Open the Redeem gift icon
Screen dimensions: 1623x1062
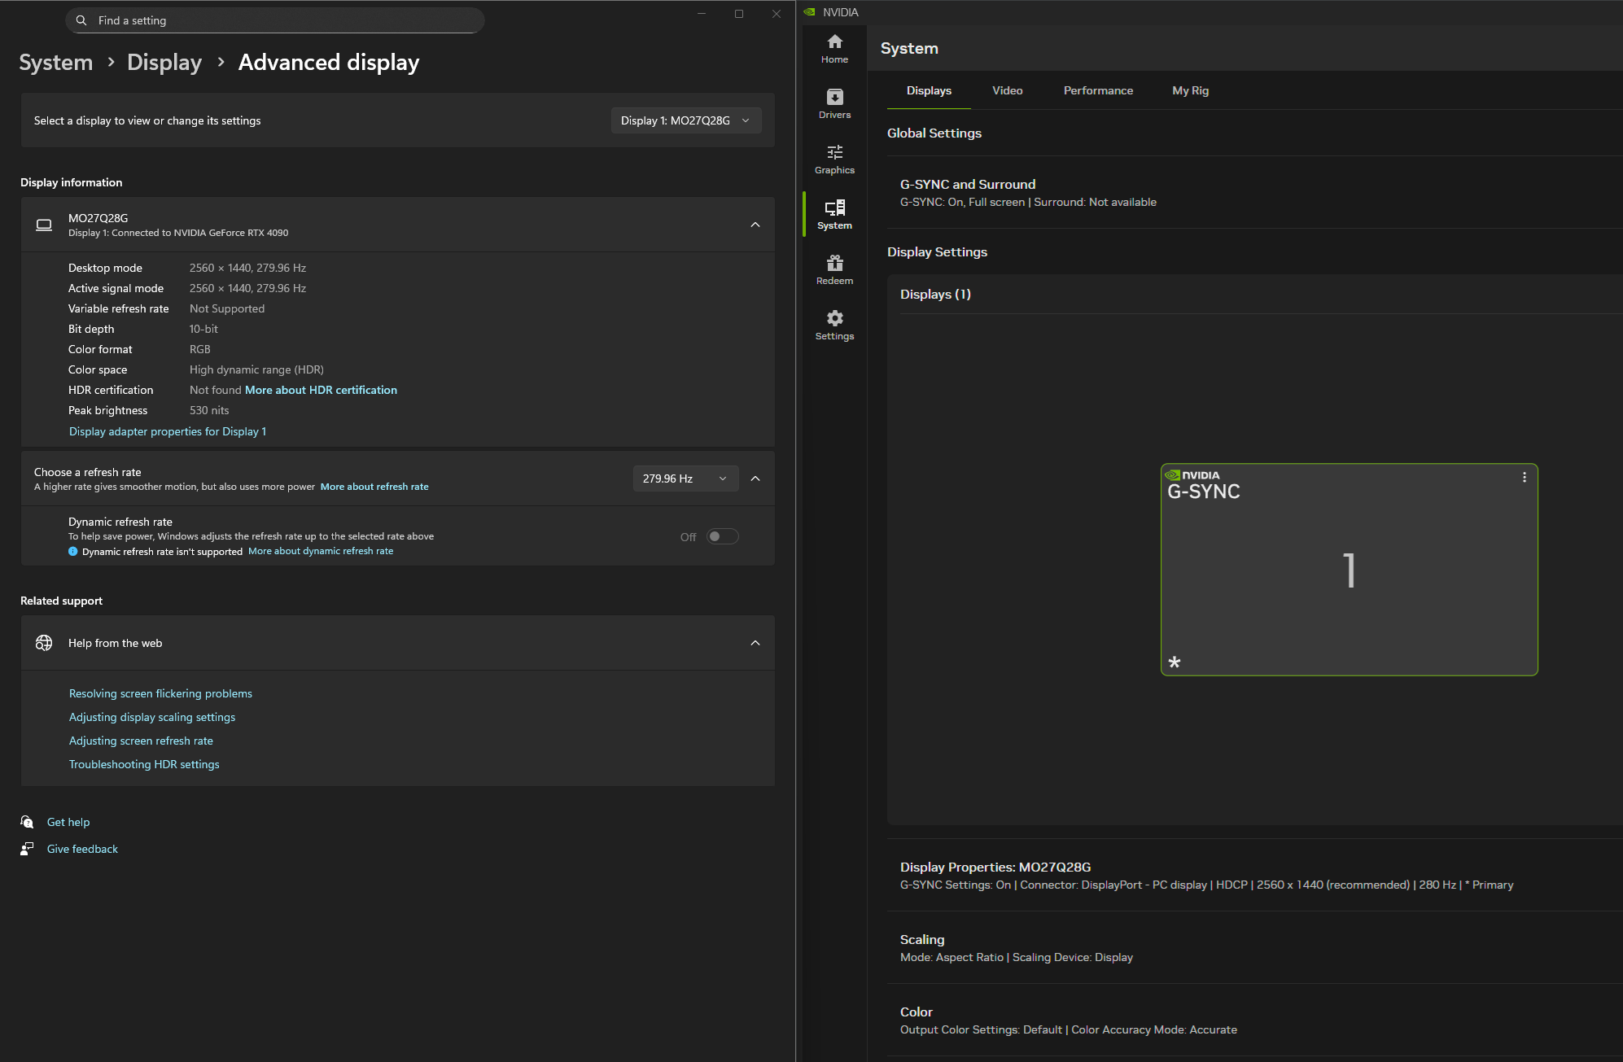(x=834, y=270)
